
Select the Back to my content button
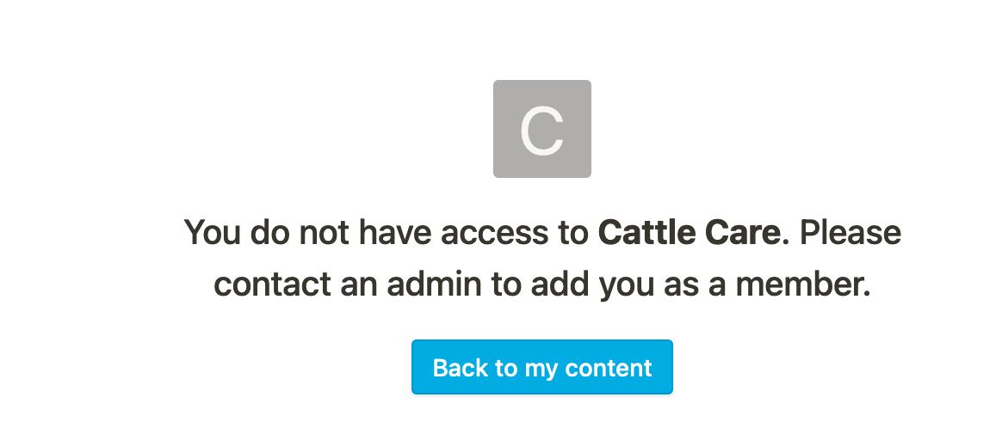(x=542, y=367)
